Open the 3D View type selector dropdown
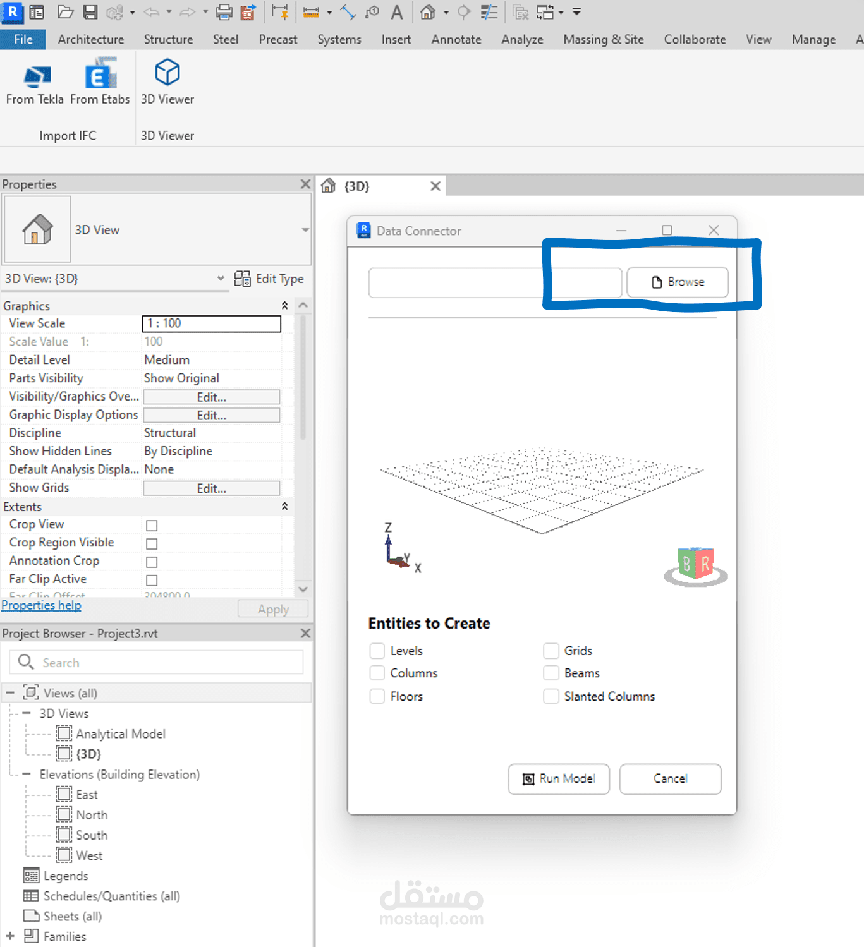864x947 pixels. click(x=305, y=230)
